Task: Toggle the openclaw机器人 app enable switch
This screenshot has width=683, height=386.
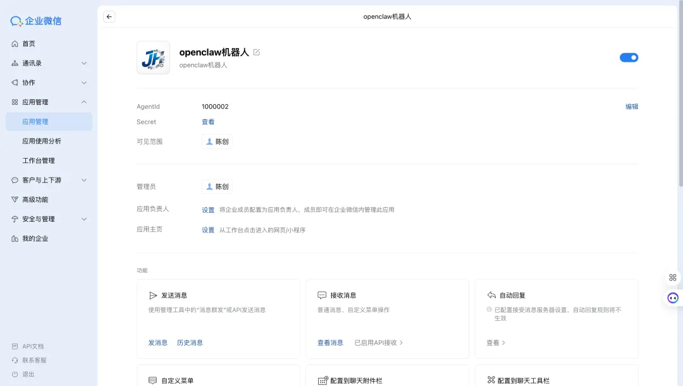Action: [629, 57]
